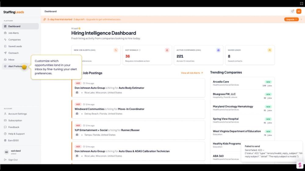Screen dimensions: 305x171
Task: Click the Sign Out arrow icon
Action: [x=5, y=160]
